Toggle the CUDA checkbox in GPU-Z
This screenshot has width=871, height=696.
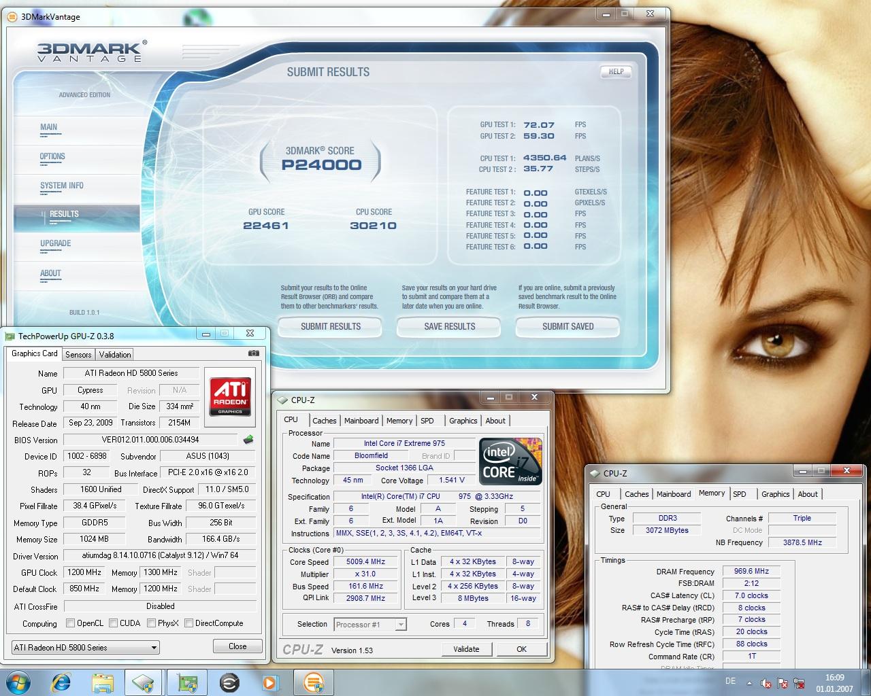click(113, 623)
